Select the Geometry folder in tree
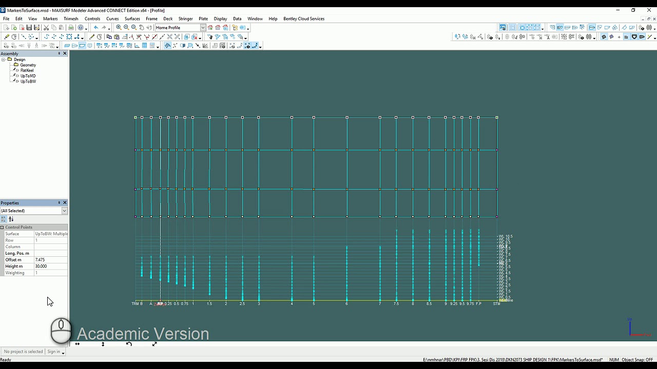 (x=28, y=65)
